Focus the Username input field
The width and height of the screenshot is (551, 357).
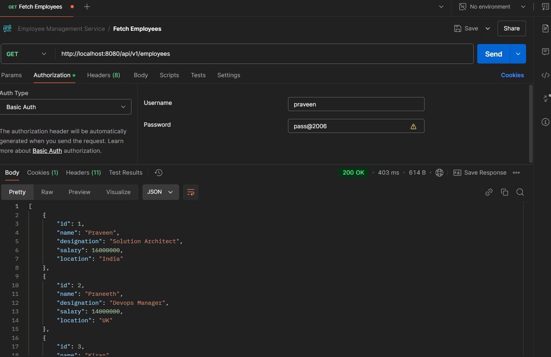click(356, 104)
